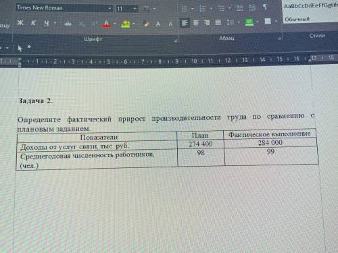Increase paragraph indent

pyautogui.click(x=252, y=7)
